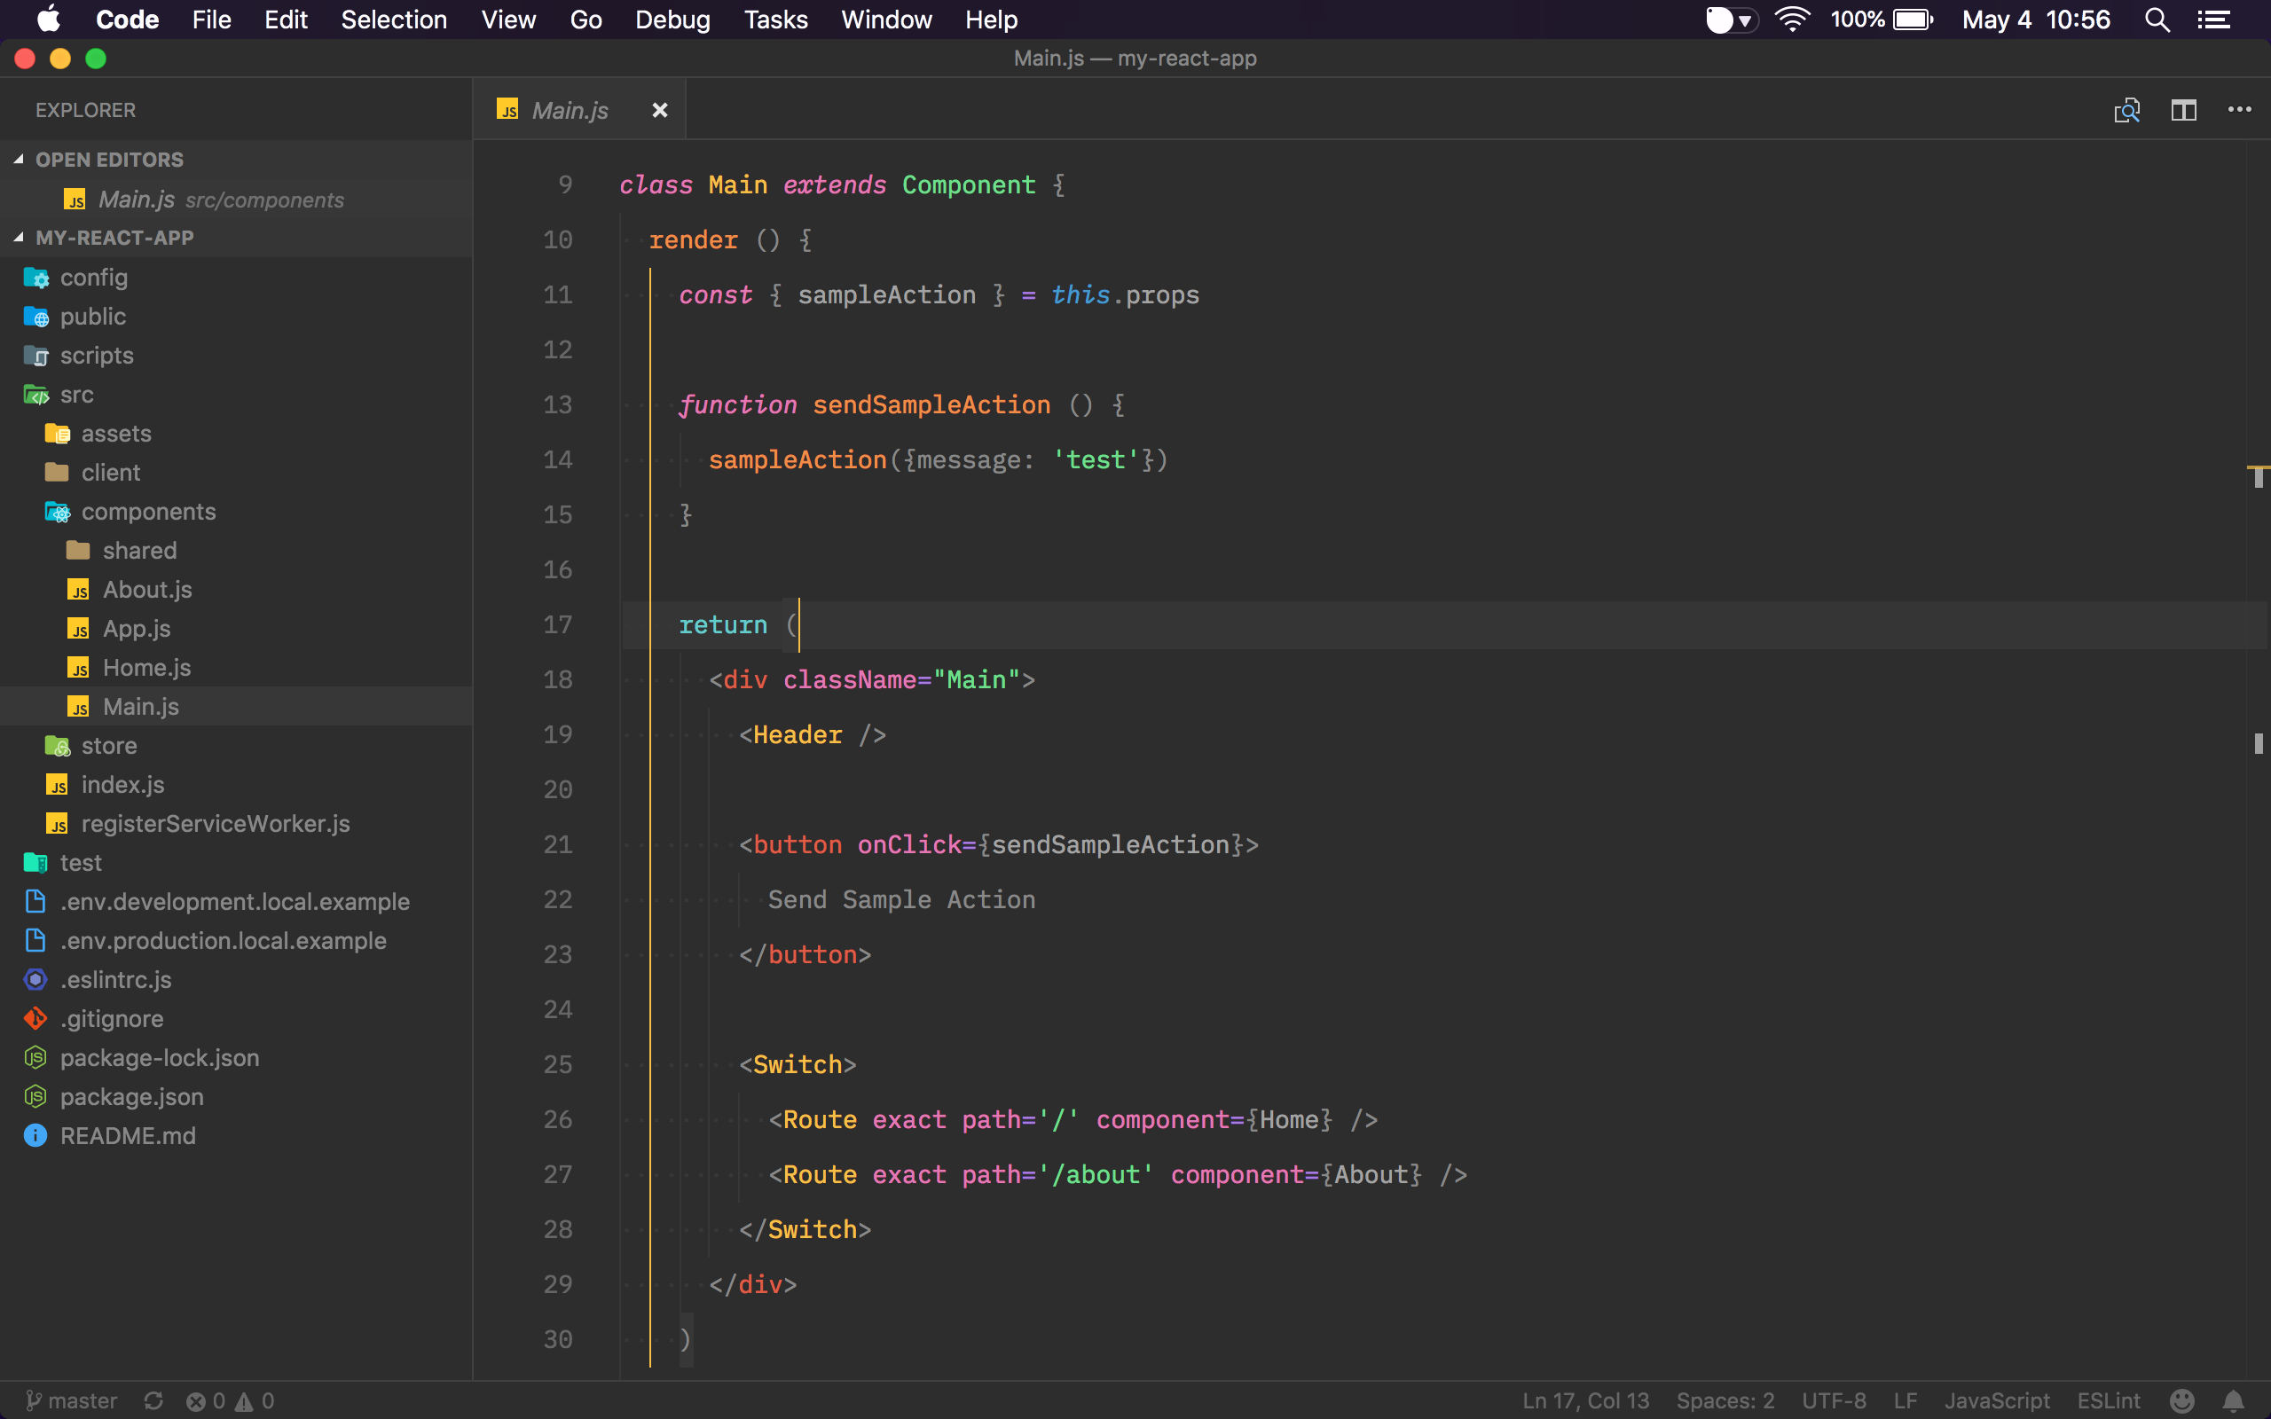Open the macOS Notification Center icon
The height and width of the screenshot is (1419, 2271).
click(x=2213, y=20)
